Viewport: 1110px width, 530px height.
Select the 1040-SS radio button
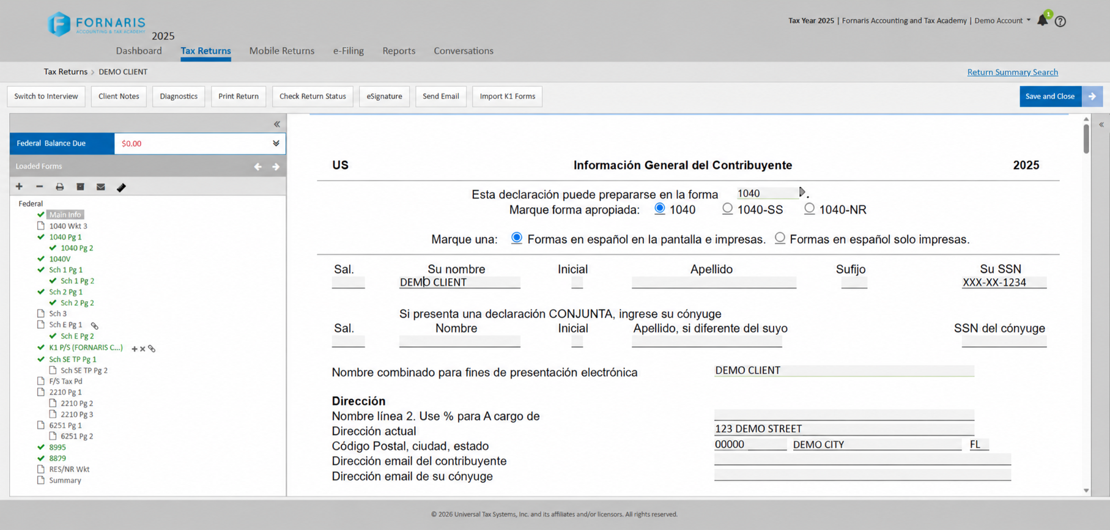coord(727,208)
